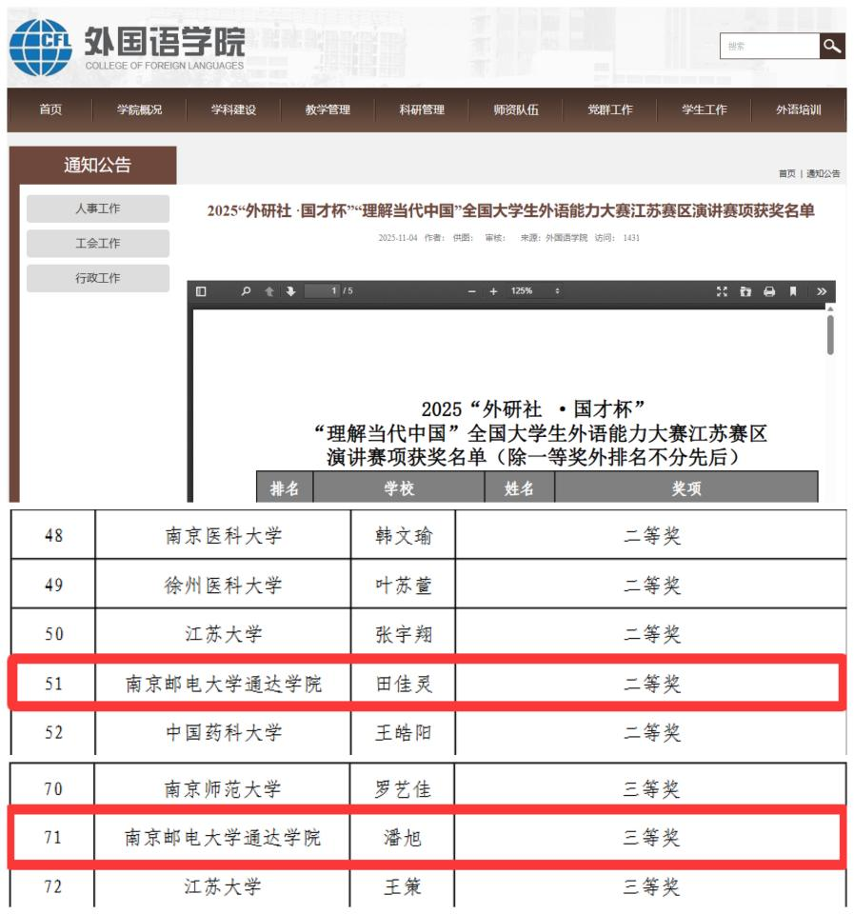Screen dimensions: 854x914
Task: Expand the PDF tools double-chevron menu
Action: (x=822, y=291)
